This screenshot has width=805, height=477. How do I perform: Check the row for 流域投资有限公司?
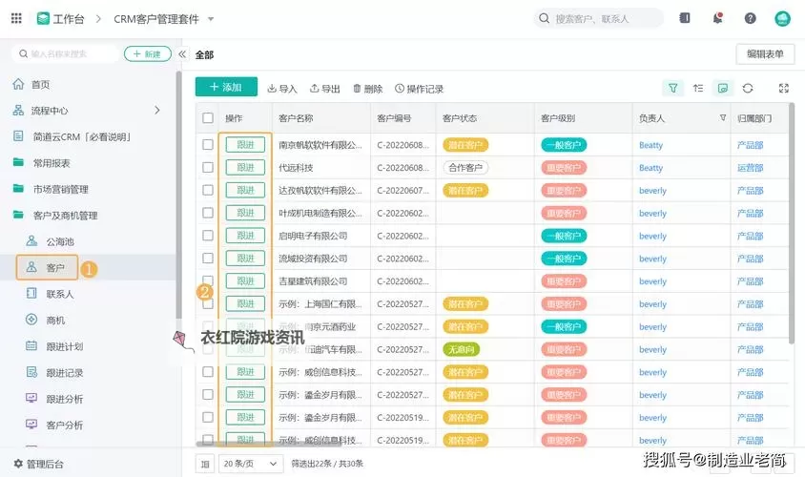tap(208, 258)
